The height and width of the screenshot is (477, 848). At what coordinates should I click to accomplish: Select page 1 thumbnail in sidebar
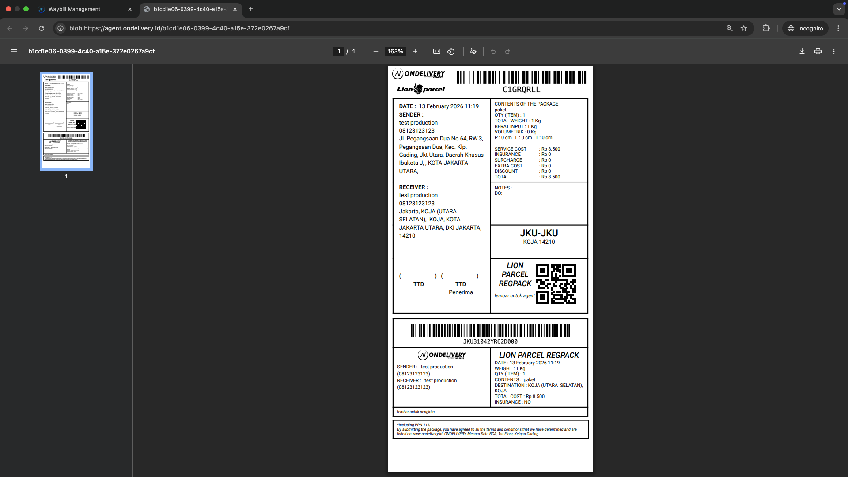(x=66, y=121)
